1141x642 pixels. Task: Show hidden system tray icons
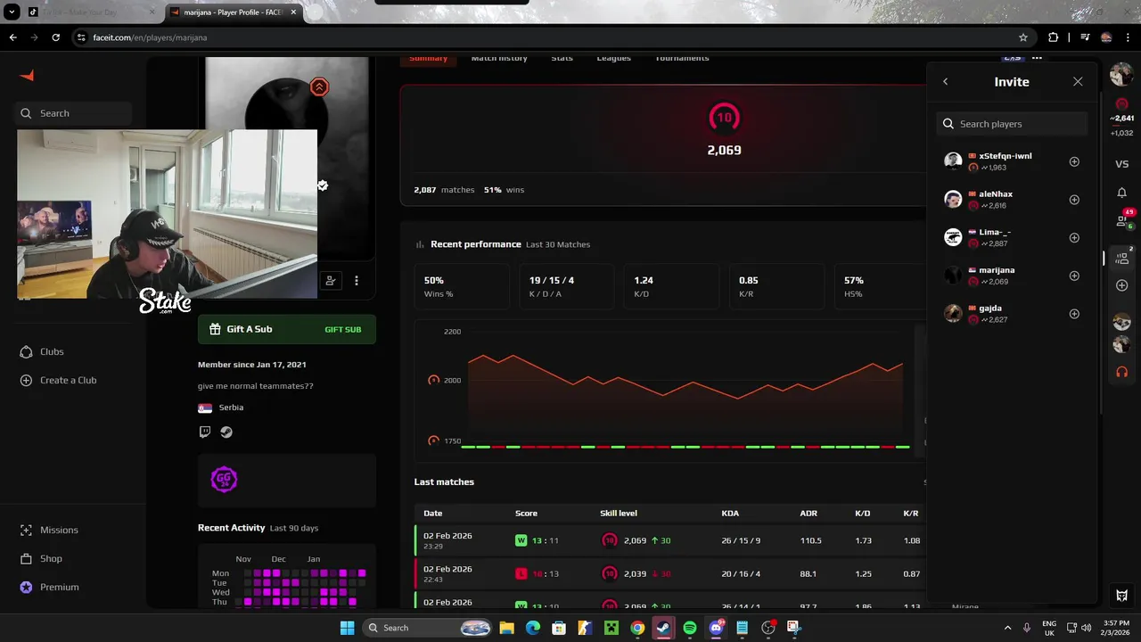(x=1008, y=628)
